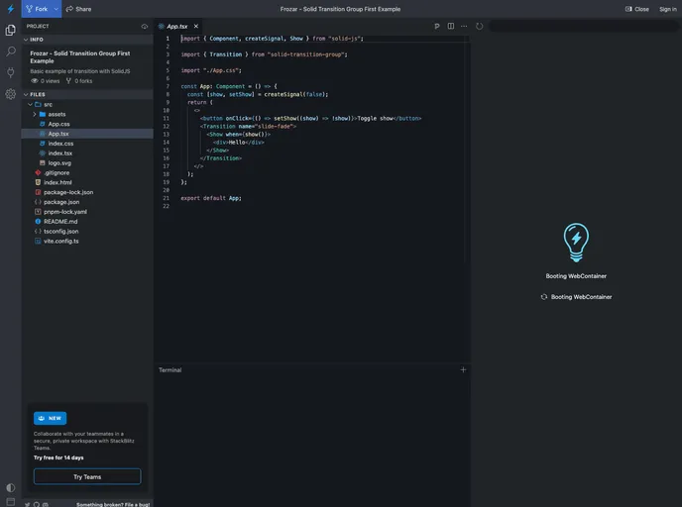Reload the preview with the refresh icon
682x507 pixels.
[x=480, y=26]
